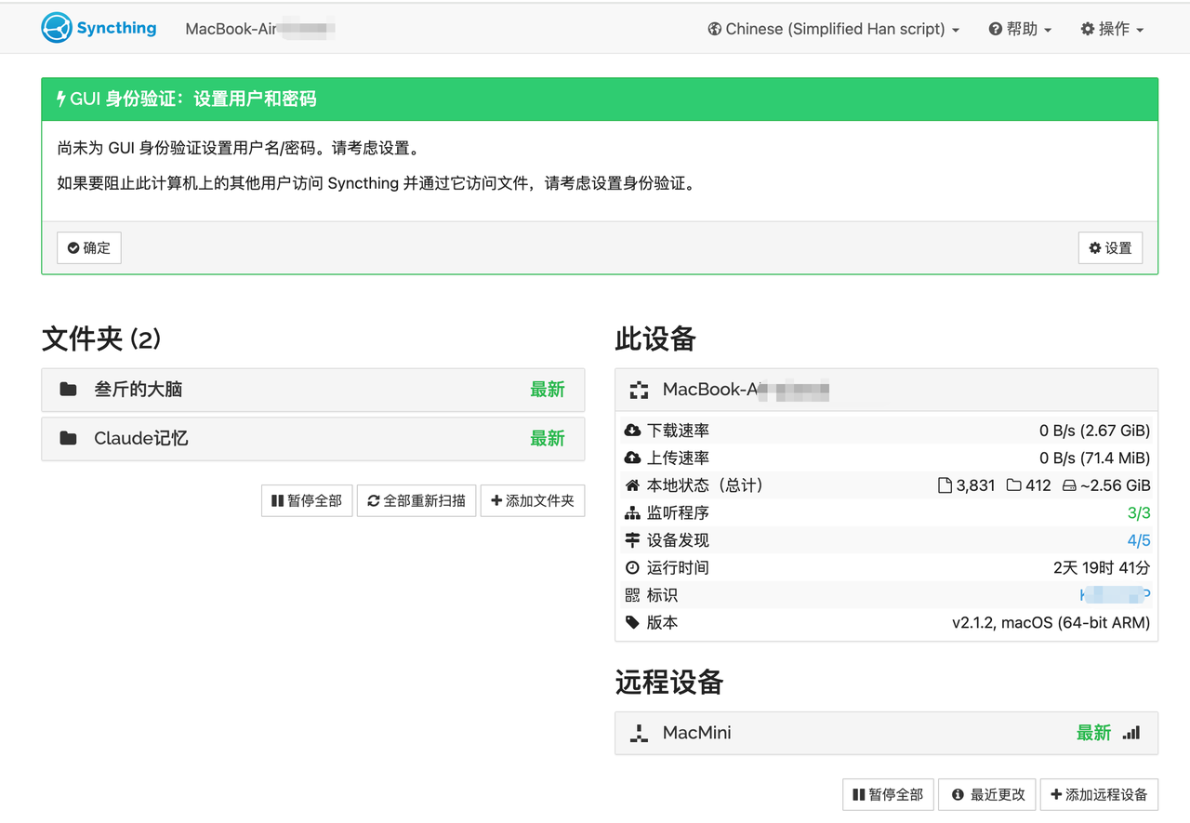Click the version text v2.1.2, macOS
Viewport: 1190px width, 823px height.
pos(1051,622)
